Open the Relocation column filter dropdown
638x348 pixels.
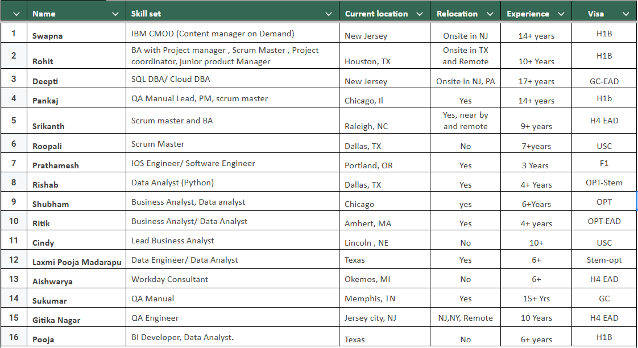pos(489,14)
